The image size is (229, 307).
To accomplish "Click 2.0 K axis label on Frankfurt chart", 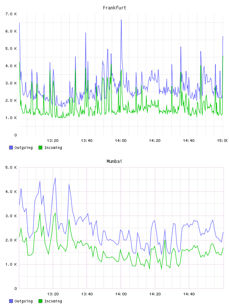I will pyautogui.click(x=11, y=100).
